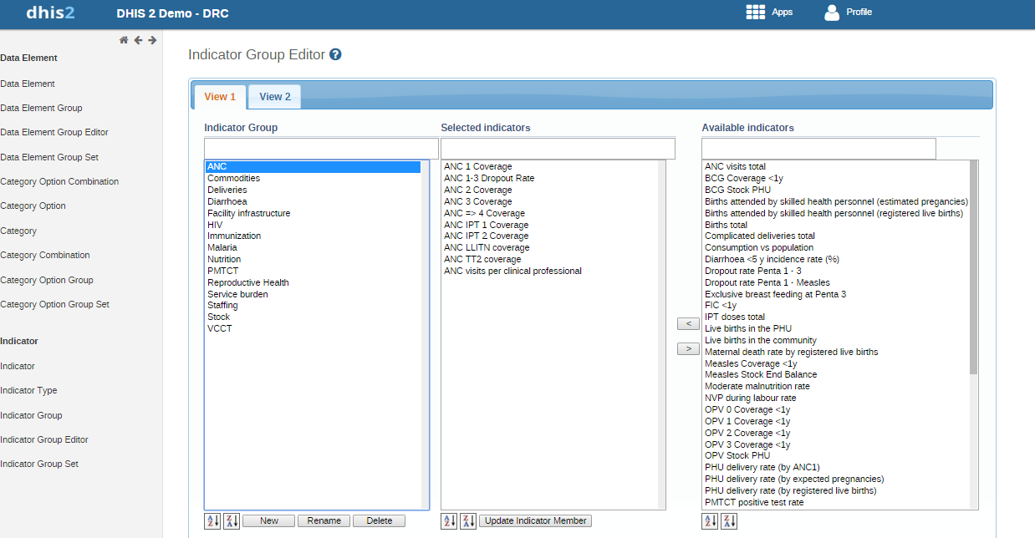The height and width of the screenshot is (538, 1035).
Task: Open Indicator Group Set in sidebar
Action: [x=39, y=464]
